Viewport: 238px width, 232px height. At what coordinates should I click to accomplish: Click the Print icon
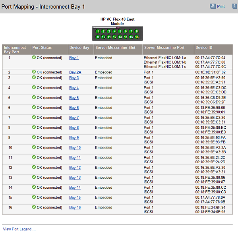pos(213,6)
